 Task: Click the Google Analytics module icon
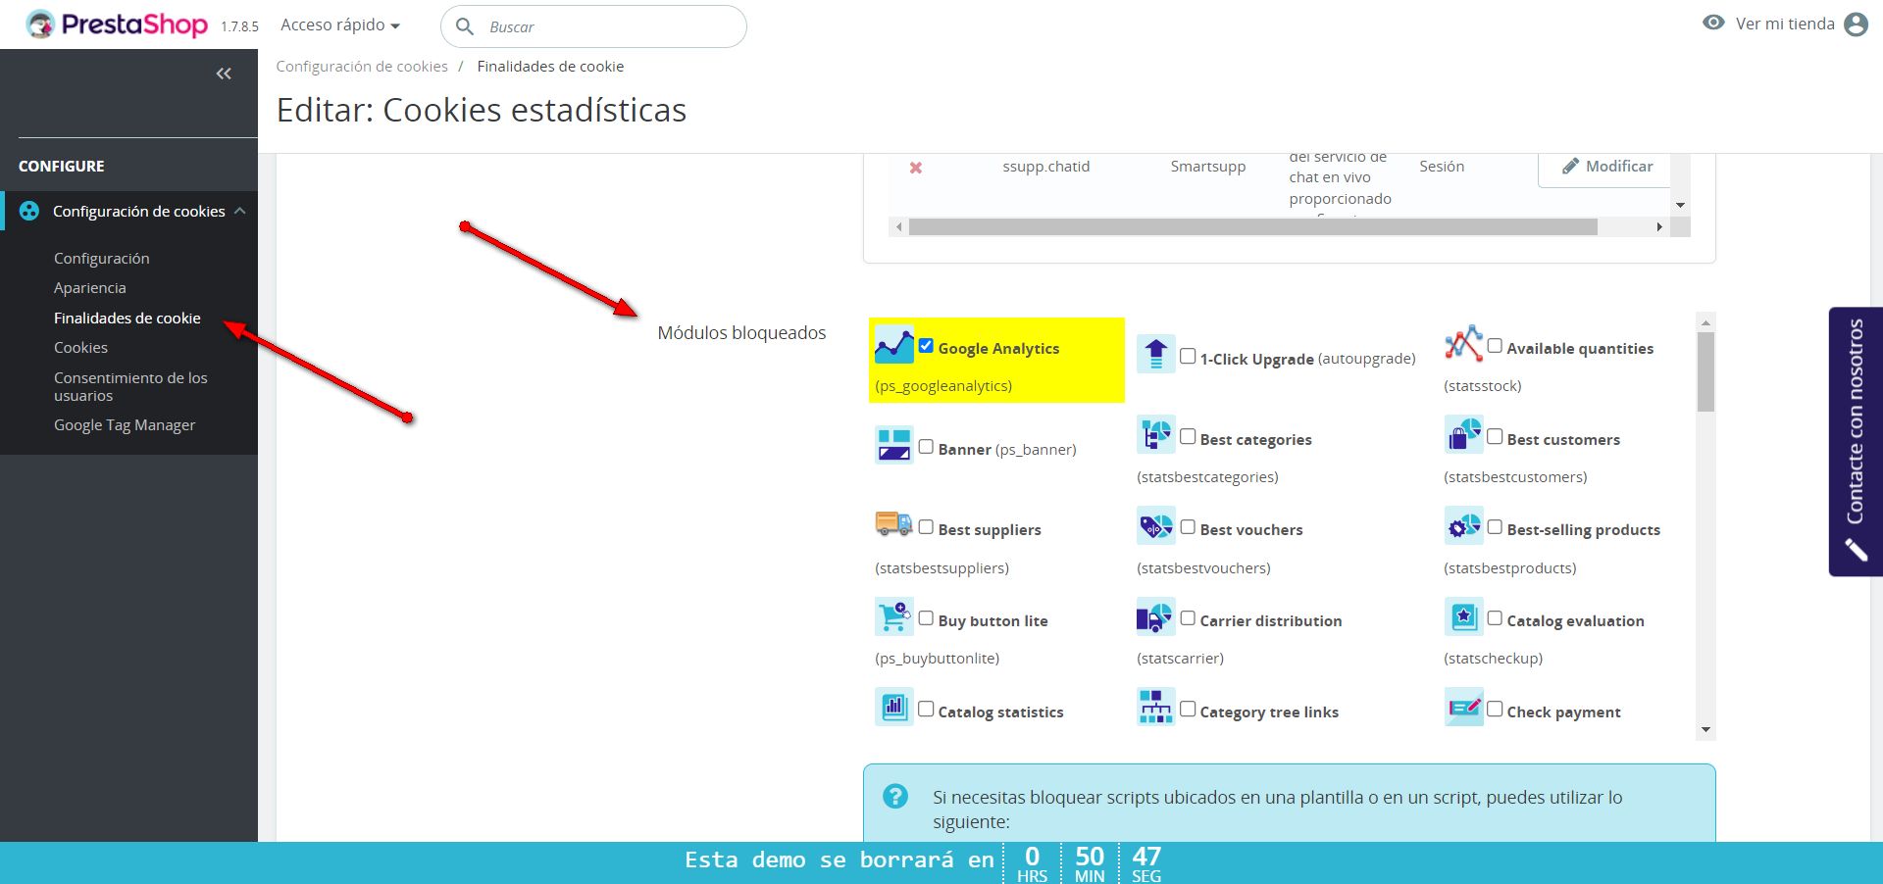894,345
